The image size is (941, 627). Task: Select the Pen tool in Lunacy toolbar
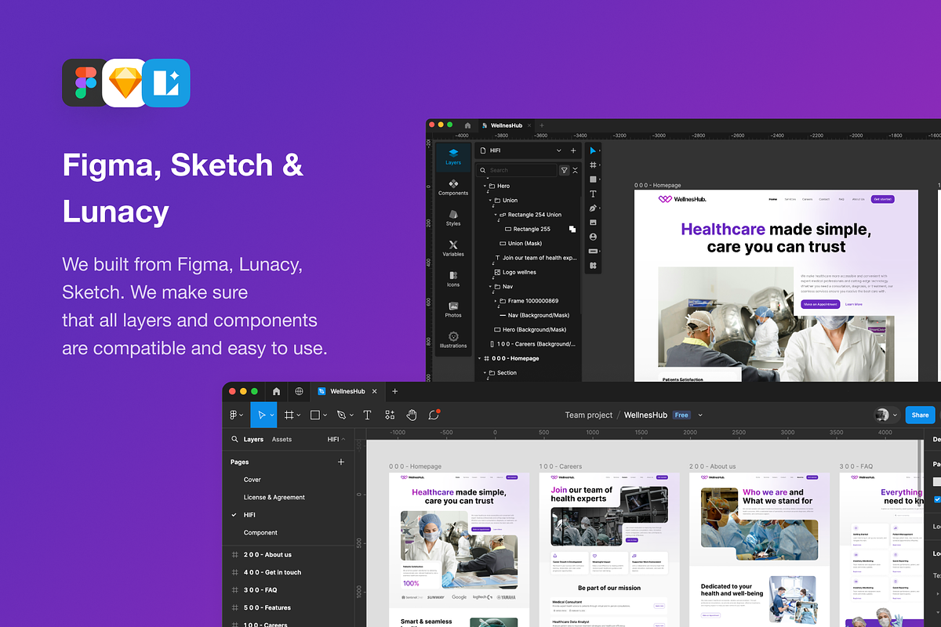[594, 208]
